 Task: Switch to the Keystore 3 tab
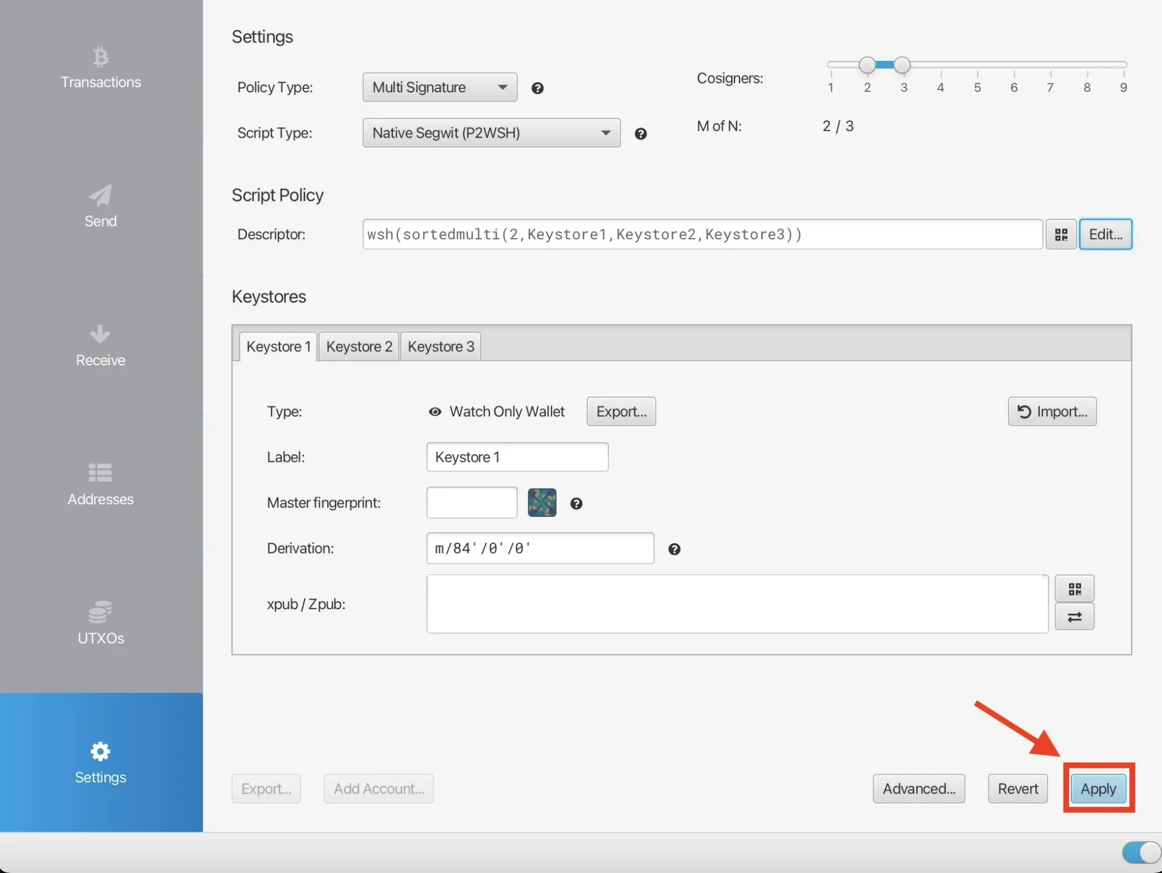click(x=441, y=347)
